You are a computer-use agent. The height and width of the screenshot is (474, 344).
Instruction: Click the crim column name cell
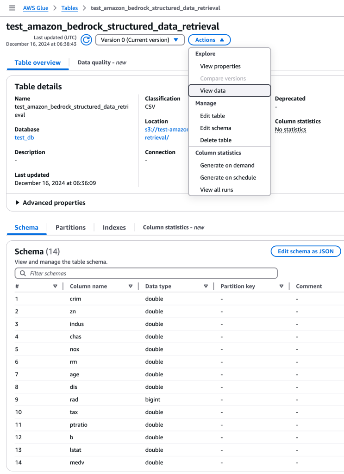coord(75,299)
